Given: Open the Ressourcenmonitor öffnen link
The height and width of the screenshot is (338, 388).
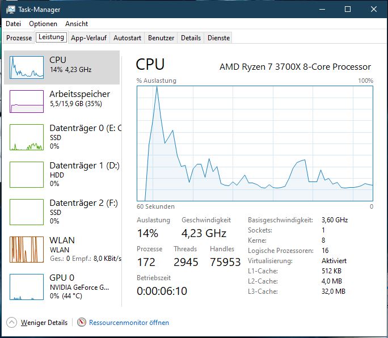Looking at the screenshot, I should click(x=129, y=323).
